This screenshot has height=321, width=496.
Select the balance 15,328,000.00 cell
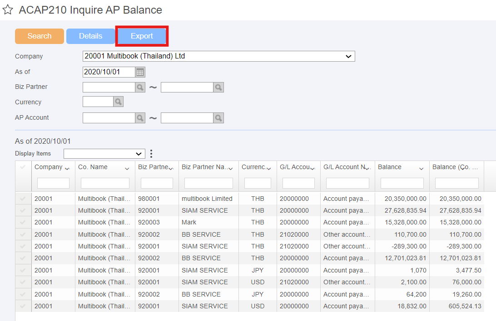[x=402, y=222]
